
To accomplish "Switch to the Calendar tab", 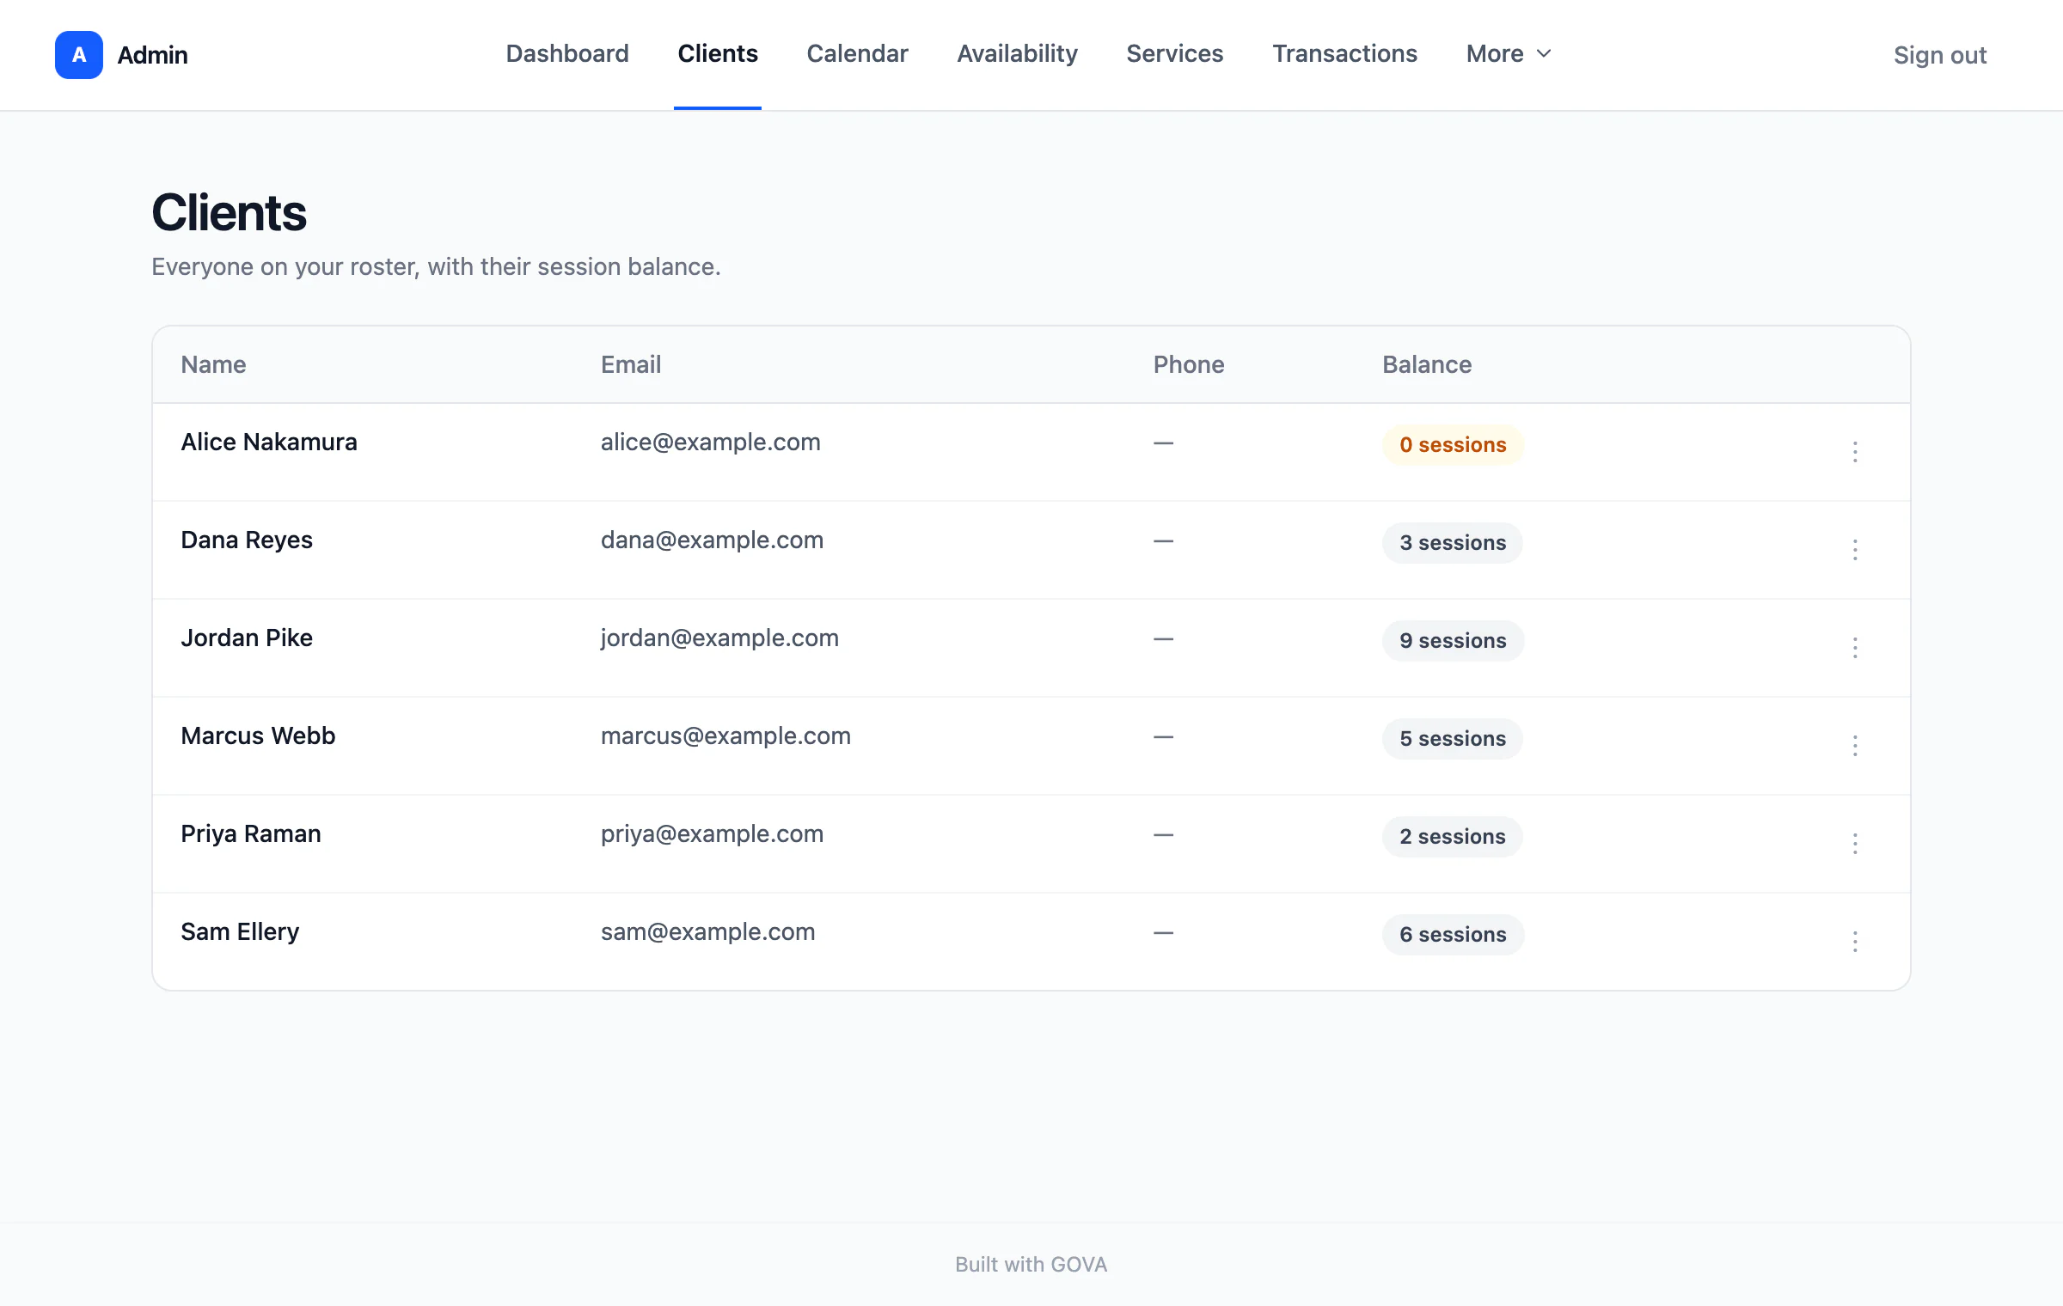I will 857,53.
